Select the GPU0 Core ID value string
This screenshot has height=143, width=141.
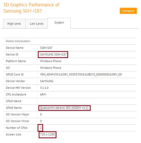tap(81, 74)
